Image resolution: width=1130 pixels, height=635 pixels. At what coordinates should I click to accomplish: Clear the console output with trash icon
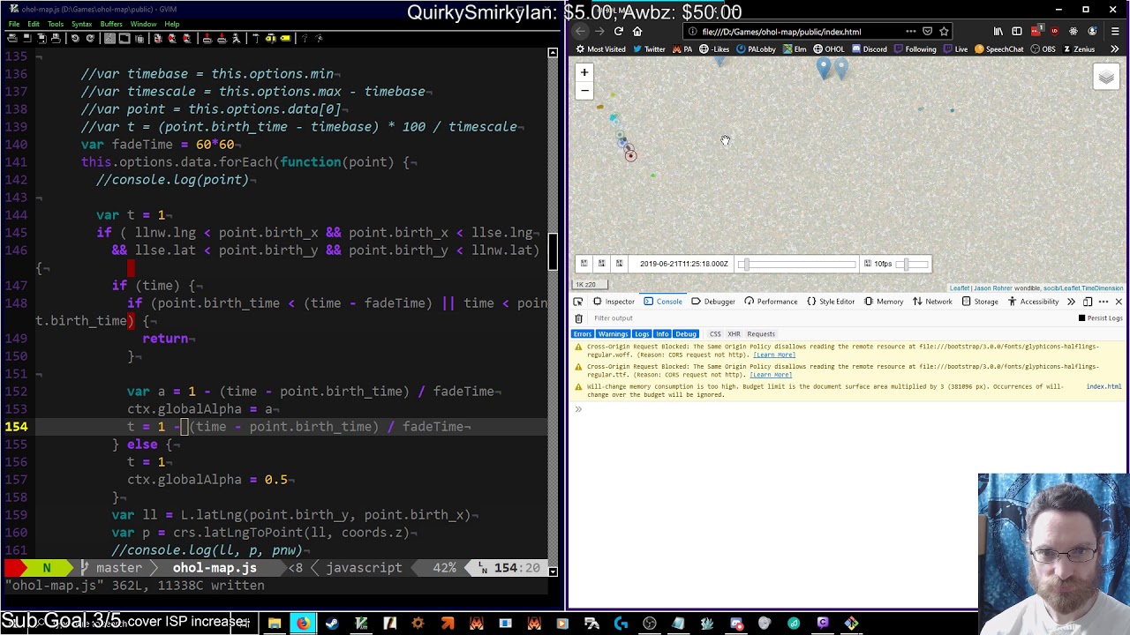point(579,318)
